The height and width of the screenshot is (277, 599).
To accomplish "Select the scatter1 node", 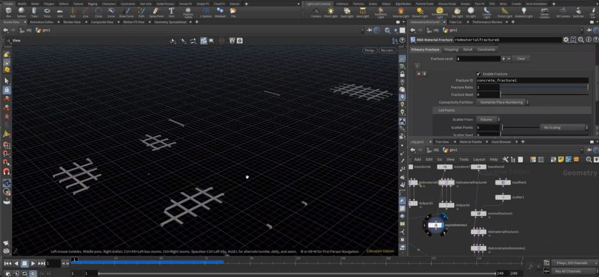I will (x=503, y=197).
